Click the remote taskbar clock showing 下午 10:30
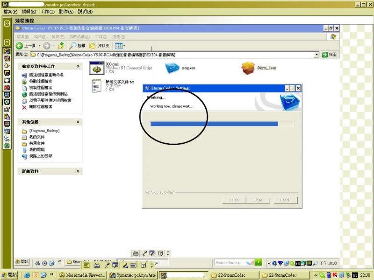Viewport: 374px width, 280px height. point(328,263)
